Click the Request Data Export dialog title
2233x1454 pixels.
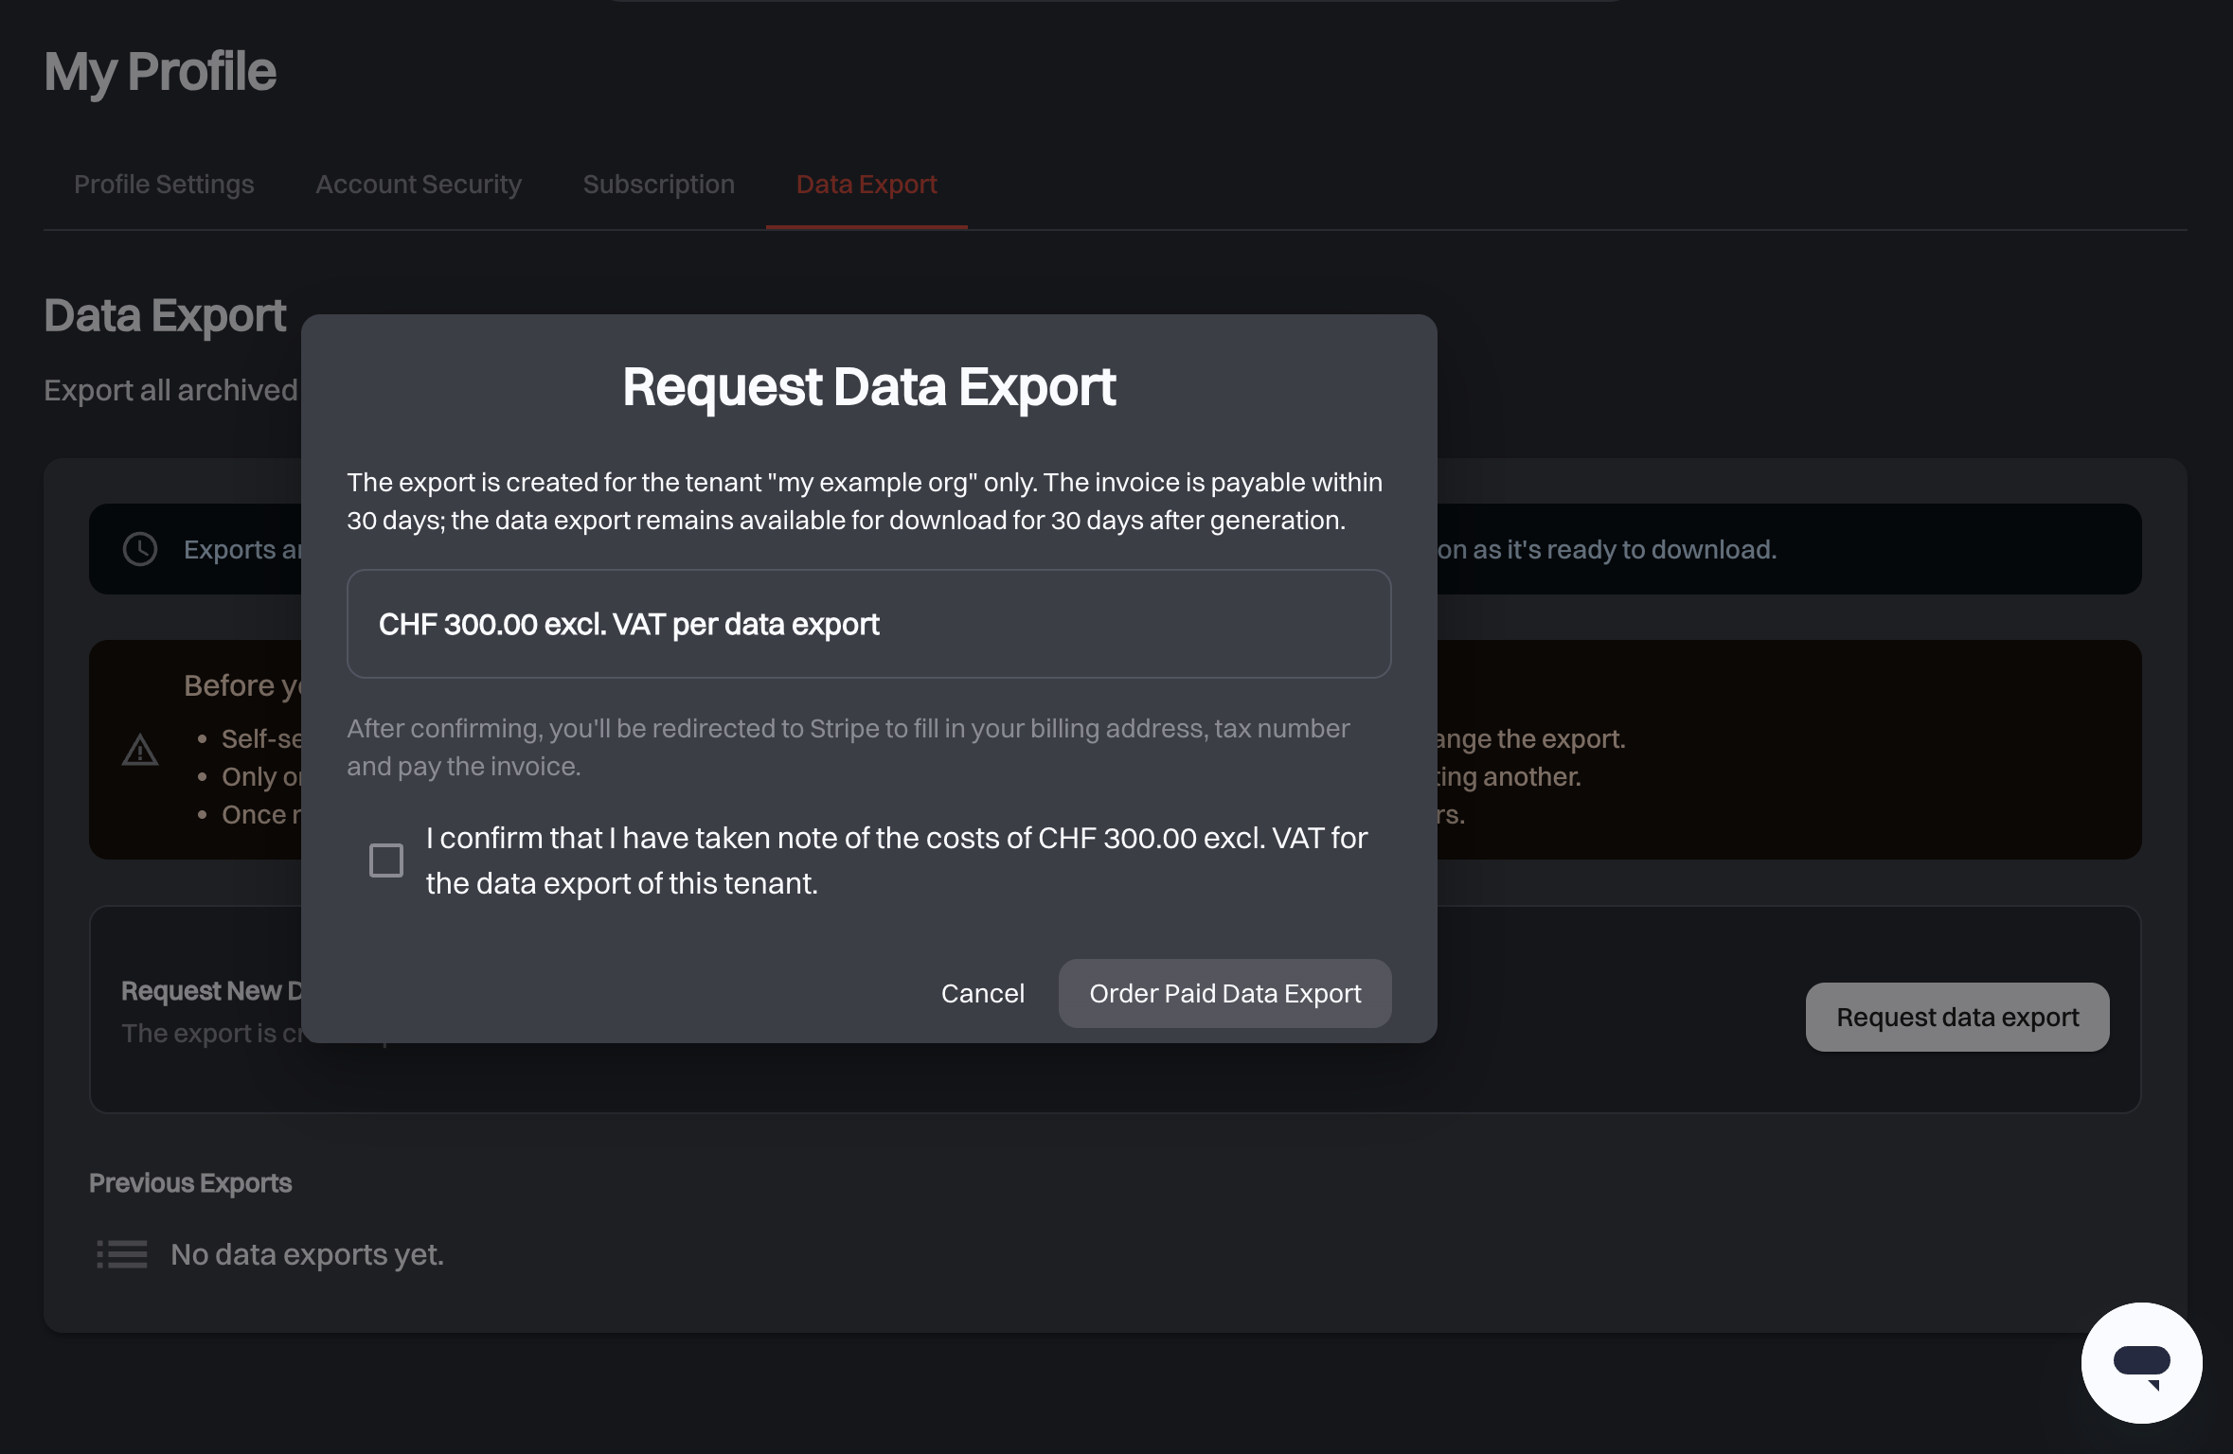click(869, 386)
